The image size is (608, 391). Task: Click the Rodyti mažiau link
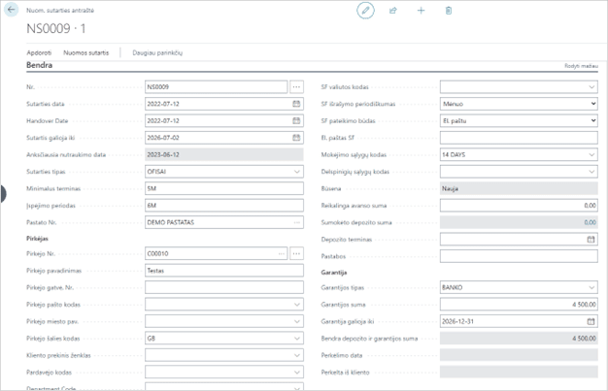(x=578, y=66)
